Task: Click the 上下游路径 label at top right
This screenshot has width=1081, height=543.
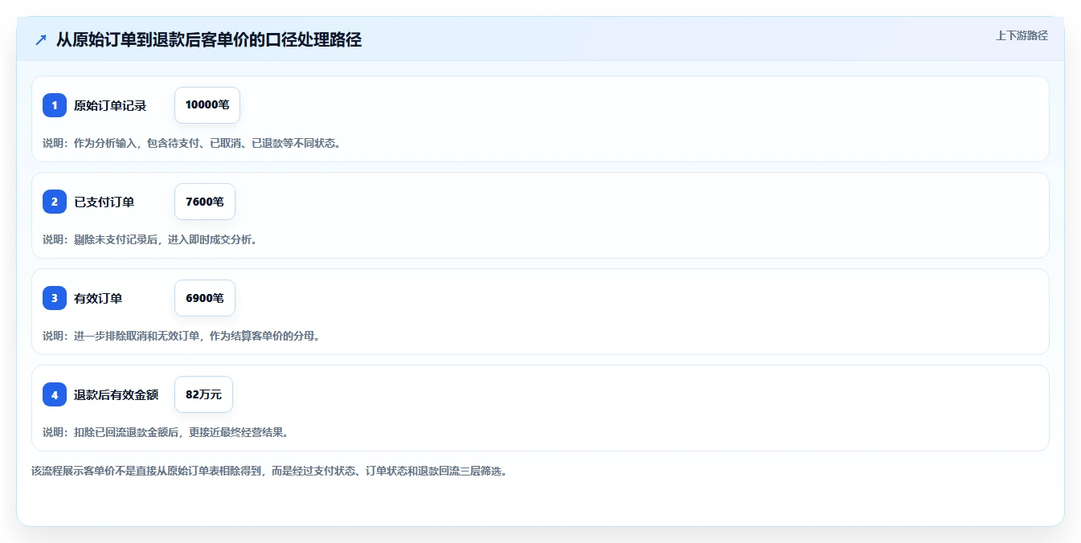Action: tap(1022, 35)
